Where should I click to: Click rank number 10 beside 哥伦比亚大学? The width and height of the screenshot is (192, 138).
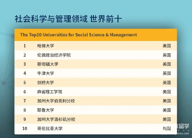click(25, 129)
